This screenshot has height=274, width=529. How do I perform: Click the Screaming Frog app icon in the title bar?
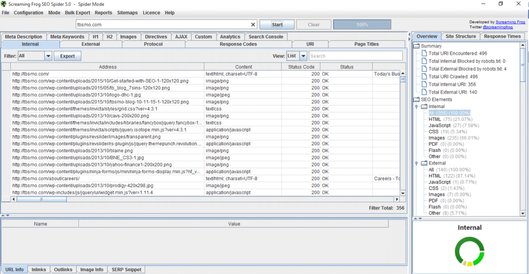click(4, 4)
